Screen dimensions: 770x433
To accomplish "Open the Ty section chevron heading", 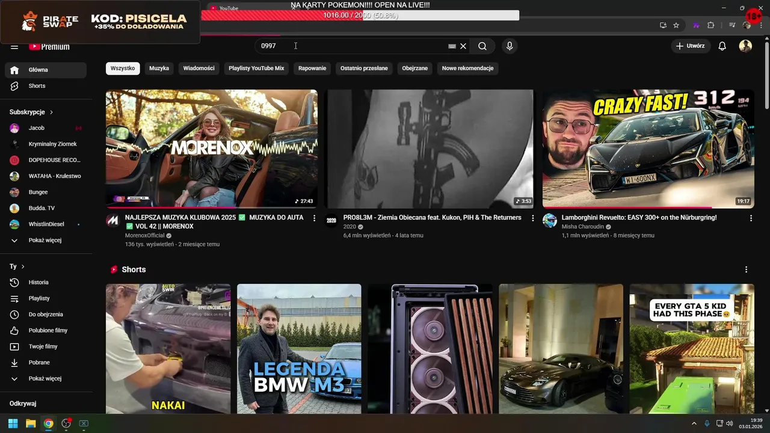I will point(17,266).
